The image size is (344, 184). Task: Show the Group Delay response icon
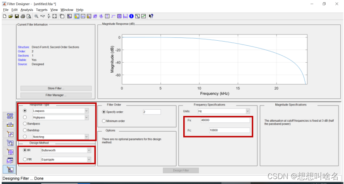pos(95,16)
